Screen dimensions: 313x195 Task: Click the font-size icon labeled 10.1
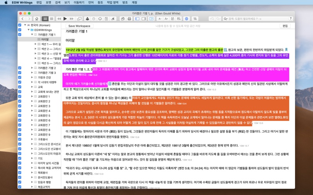tap(173, 19)
